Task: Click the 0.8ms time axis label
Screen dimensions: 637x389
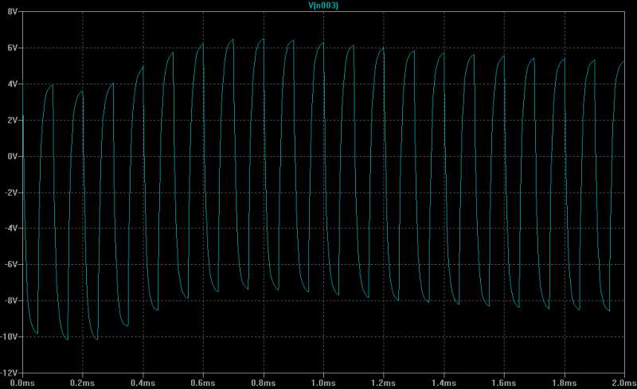Action: (x=264, y=383)
